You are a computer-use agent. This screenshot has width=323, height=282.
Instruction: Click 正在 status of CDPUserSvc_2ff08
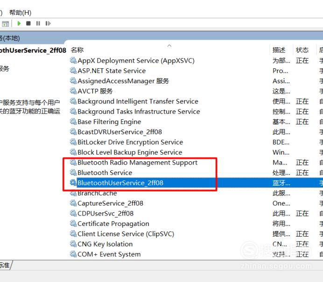pos(302,213)
